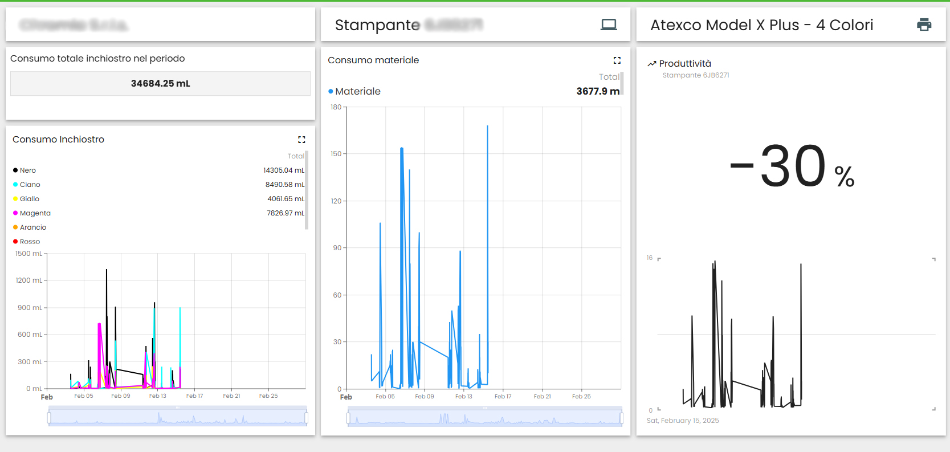Toggle the Giallo ink series in legend
The height and width of the screenshot is (452, 950).
[29, 199]
